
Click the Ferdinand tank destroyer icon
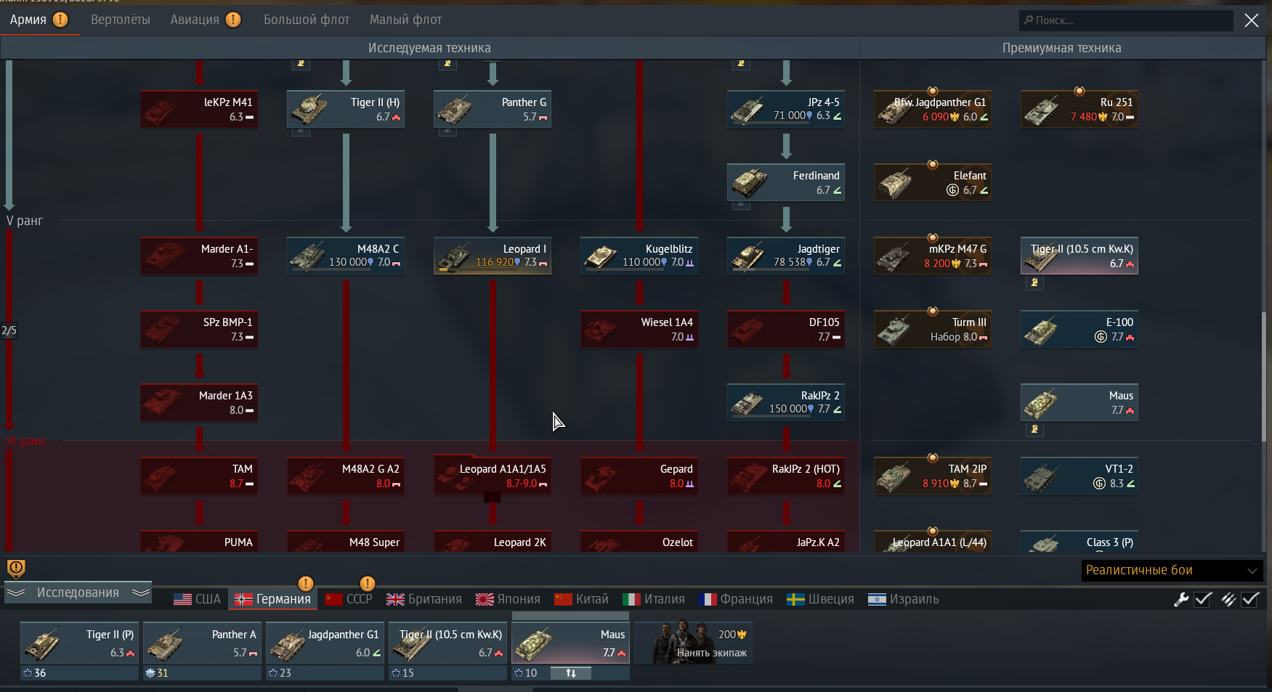[748, 183]
